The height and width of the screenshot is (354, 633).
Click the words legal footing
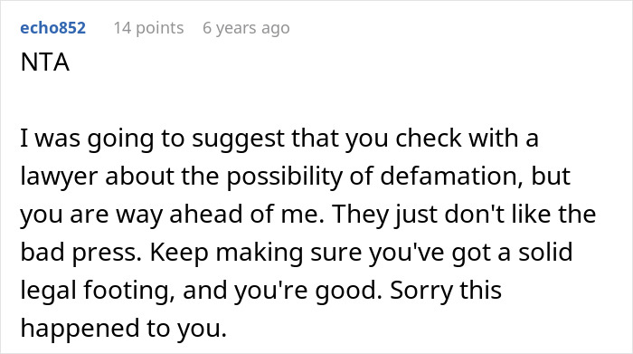98,290
